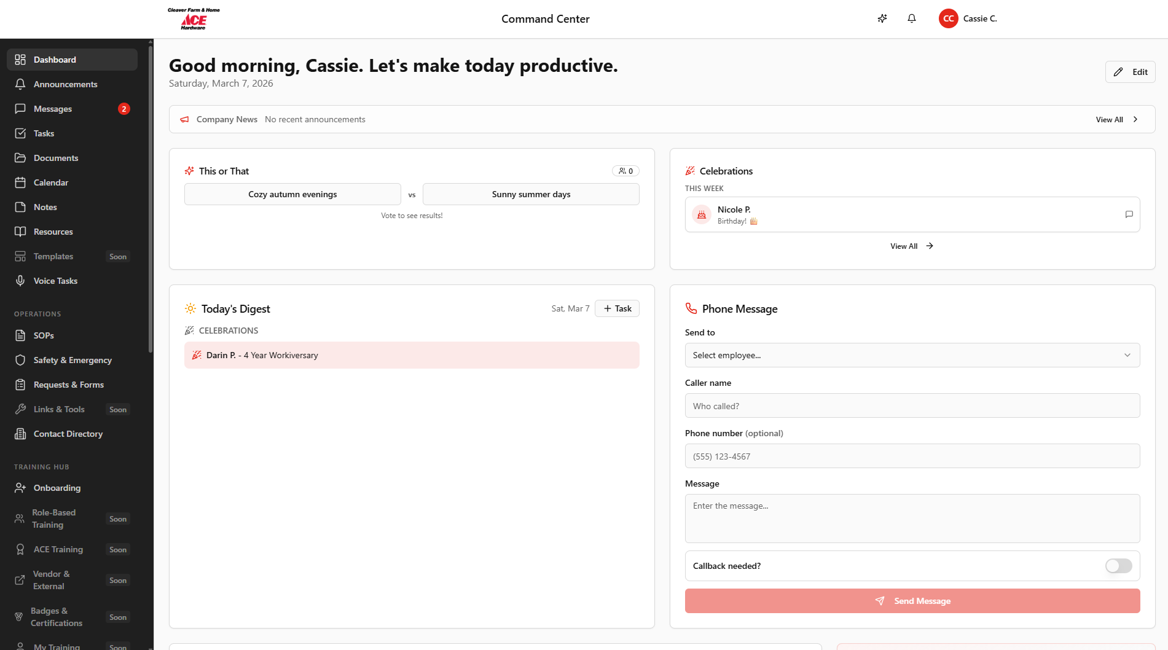Open Requests & Forms in the sidebar
The image size is (1168, 650).
point(73,385)
